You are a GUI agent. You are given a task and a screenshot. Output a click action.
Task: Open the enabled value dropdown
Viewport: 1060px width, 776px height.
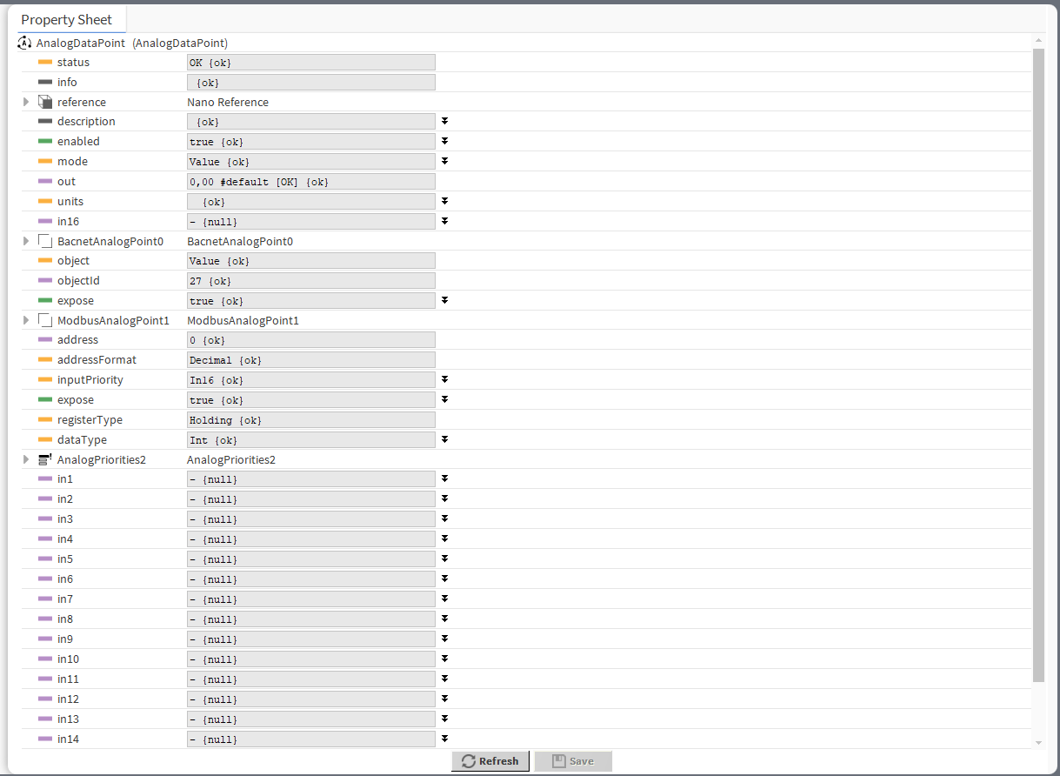[x=444, y=140]
